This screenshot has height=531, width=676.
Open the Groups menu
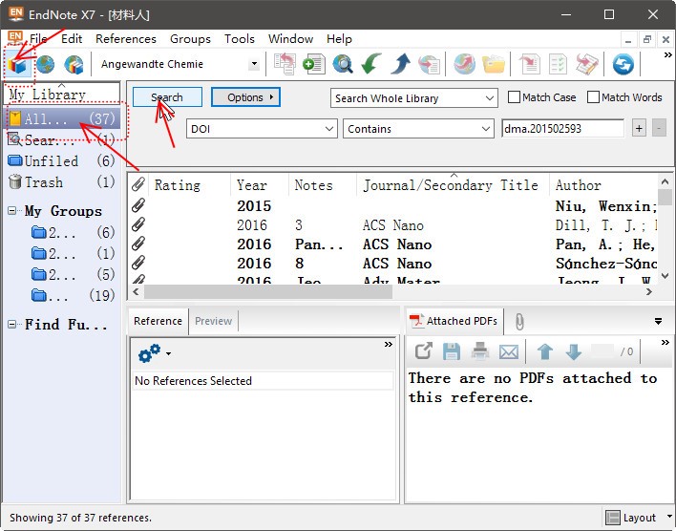pyautogui.click(x=190, y=39)
